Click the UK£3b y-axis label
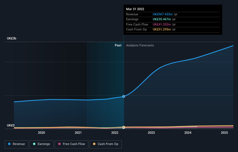Screen dimensions: 238x152 pos(12,38)
